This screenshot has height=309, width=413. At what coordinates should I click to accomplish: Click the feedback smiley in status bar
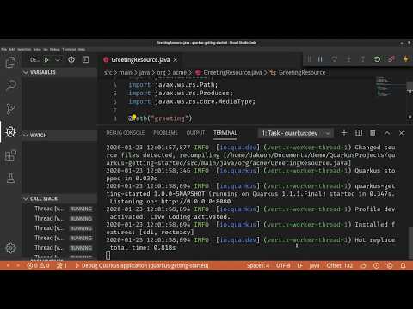[x=390, y=265]
